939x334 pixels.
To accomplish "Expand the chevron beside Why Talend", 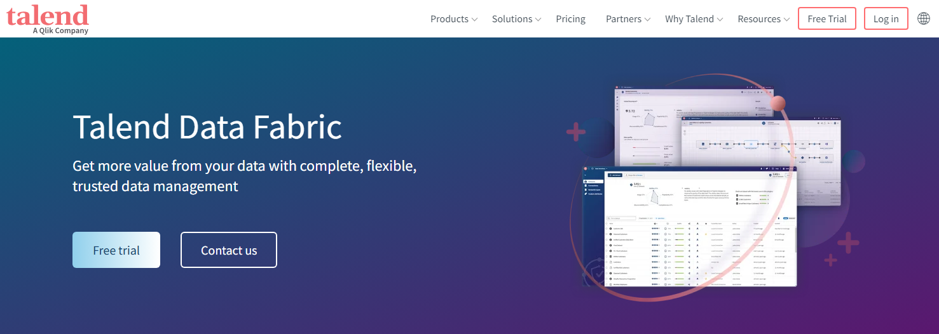I will pos(720,20).
